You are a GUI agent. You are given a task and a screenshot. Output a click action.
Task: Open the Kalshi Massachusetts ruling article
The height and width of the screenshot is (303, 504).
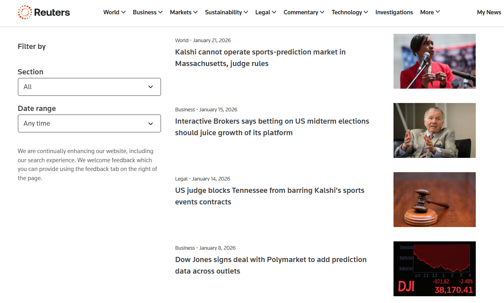point(260,58)
